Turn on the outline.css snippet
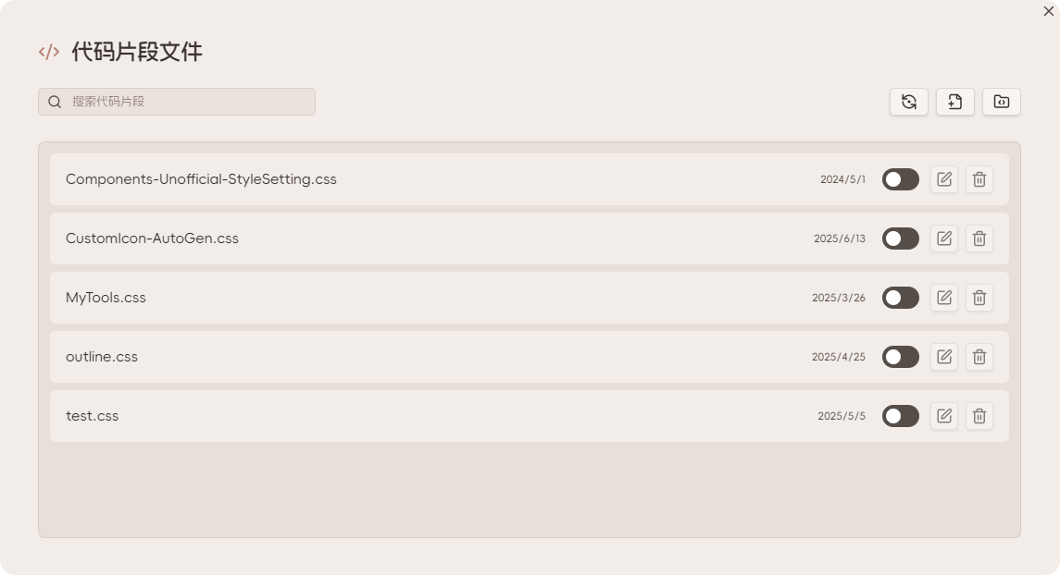Image resolution: width=1060 pixels, height=575 pixels. (900, 357)
